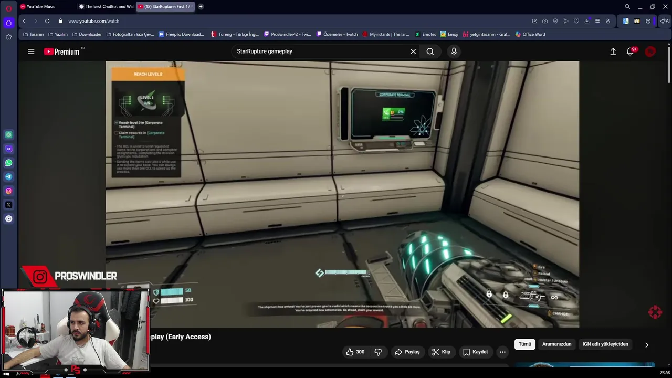Open the YouTube guide hamburger menu

click(x=31, y=51)
